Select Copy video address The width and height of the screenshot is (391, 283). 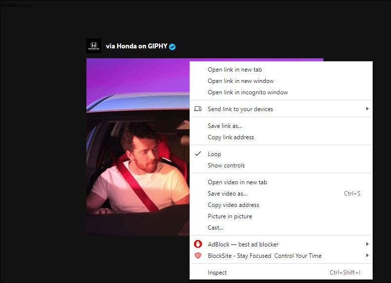[281, 205]
